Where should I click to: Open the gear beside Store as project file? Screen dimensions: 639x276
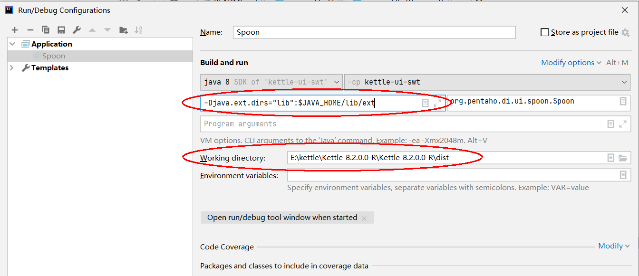(626, 32)
